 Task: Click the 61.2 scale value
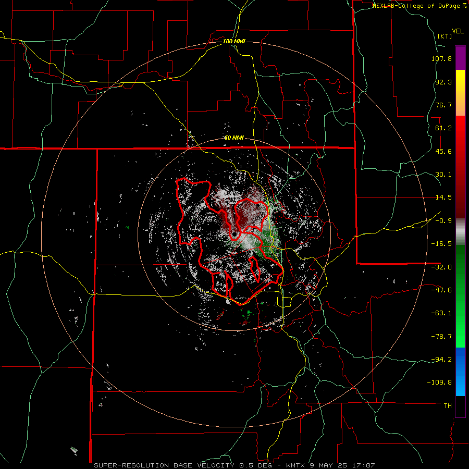point(443,128)
